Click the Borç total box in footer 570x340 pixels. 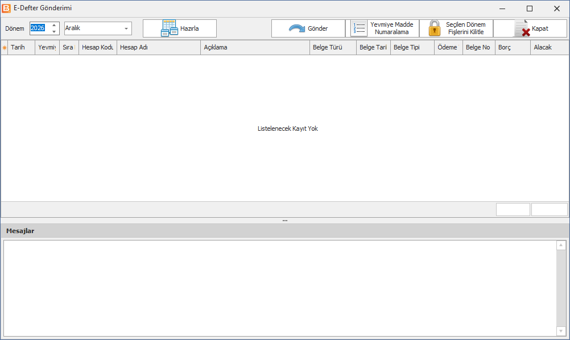click(x=513, y=210)
